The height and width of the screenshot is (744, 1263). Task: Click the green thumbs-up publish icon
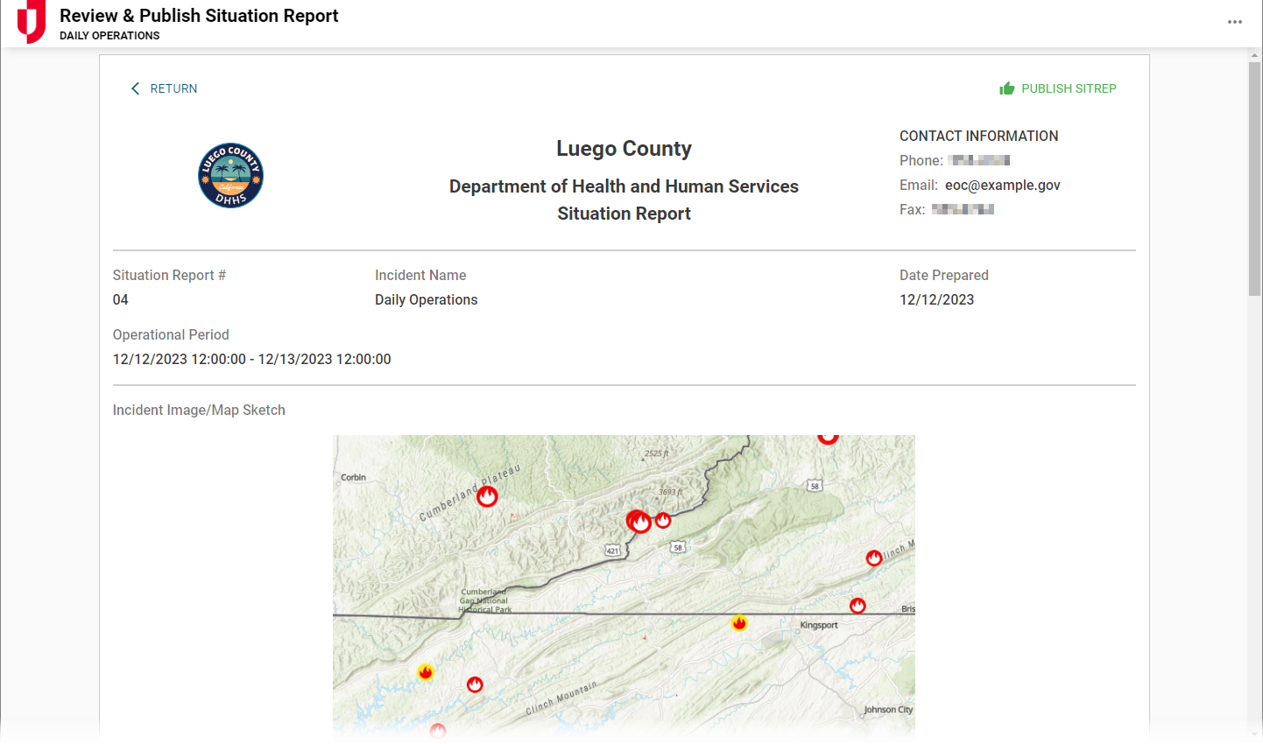click(1007, 88)
